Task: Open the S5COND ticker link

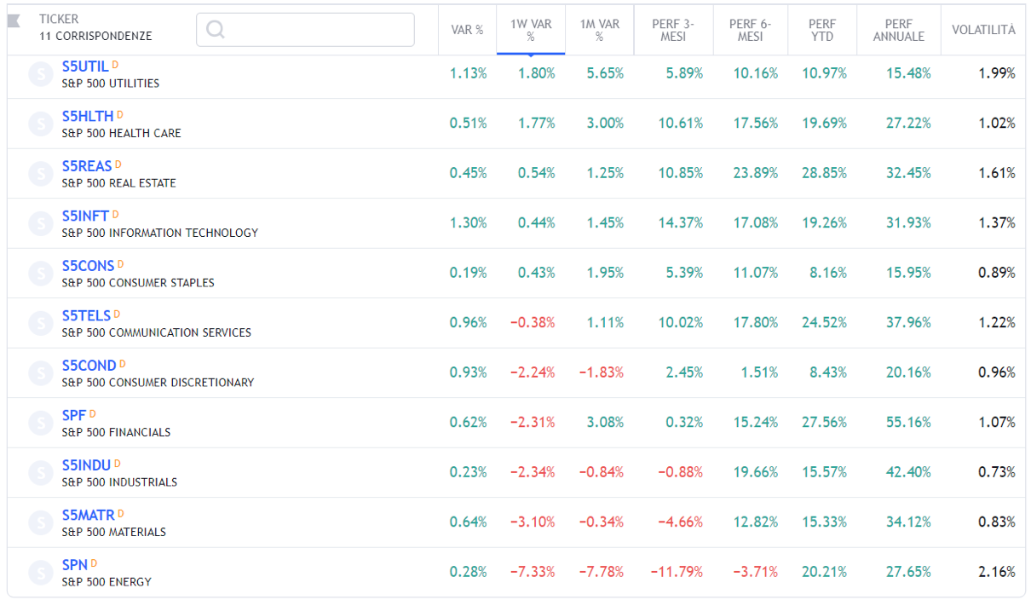Action: [89, 366]
